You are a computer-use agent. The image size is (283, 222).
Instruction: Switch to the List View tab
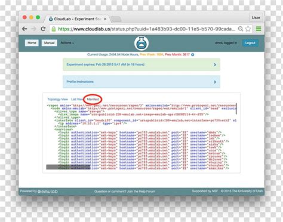click(x=77, y=99)
